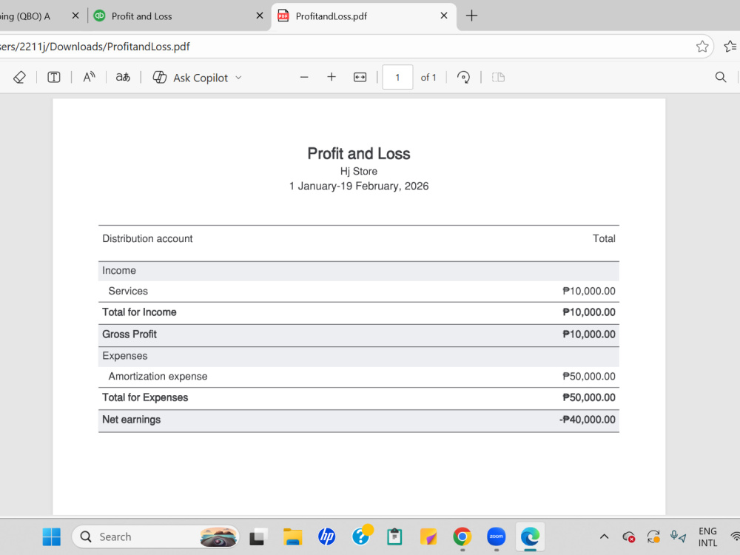
Task: Click the Gross Profit row label
Action: tap(129, 334)
